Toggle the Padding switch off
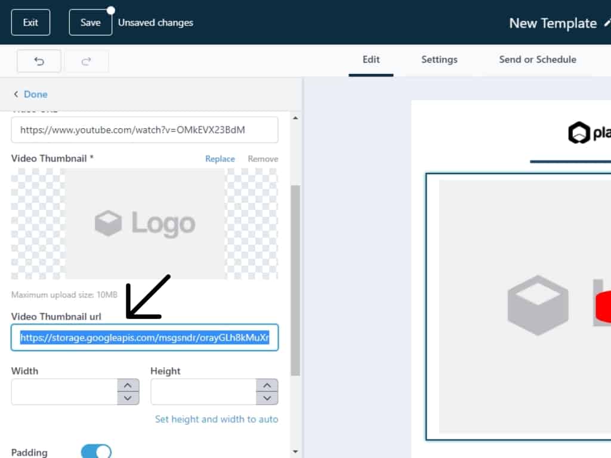 coord(96,451)
